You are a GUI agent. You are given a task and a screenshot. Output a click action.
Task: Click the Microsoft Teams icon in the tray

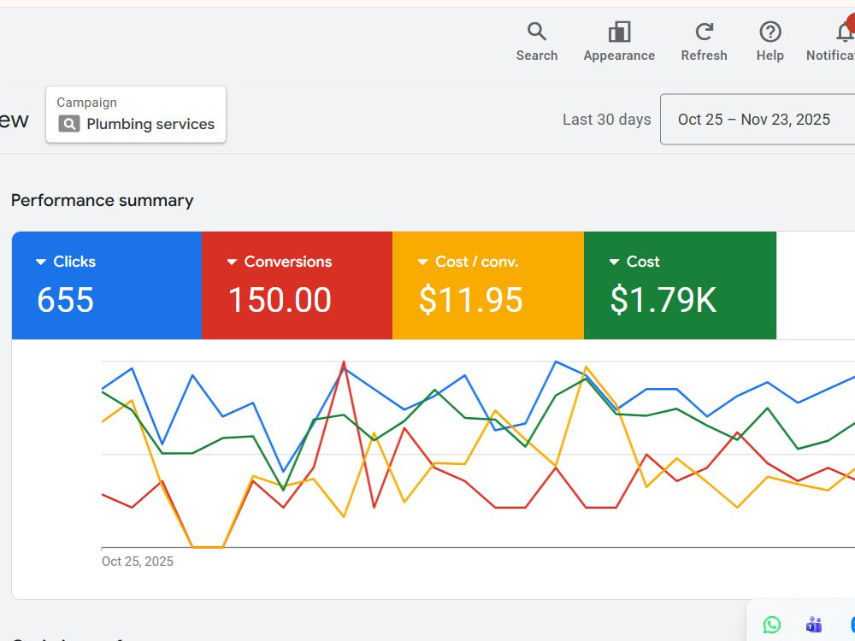[814, 624]
